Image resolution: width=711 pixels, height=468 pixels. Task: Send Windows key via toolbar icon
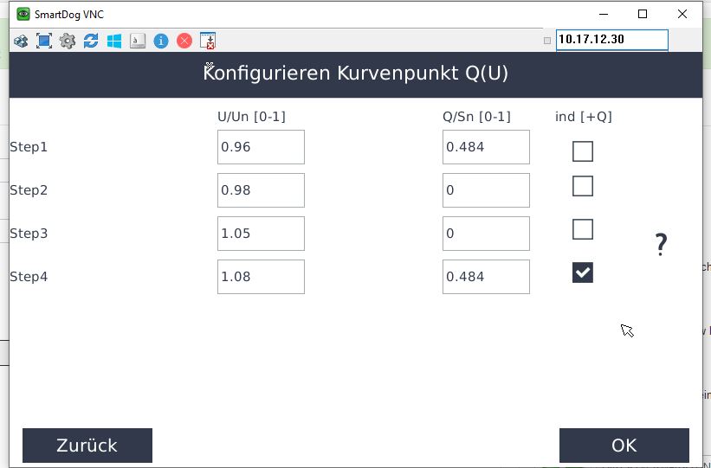(114, 41)
